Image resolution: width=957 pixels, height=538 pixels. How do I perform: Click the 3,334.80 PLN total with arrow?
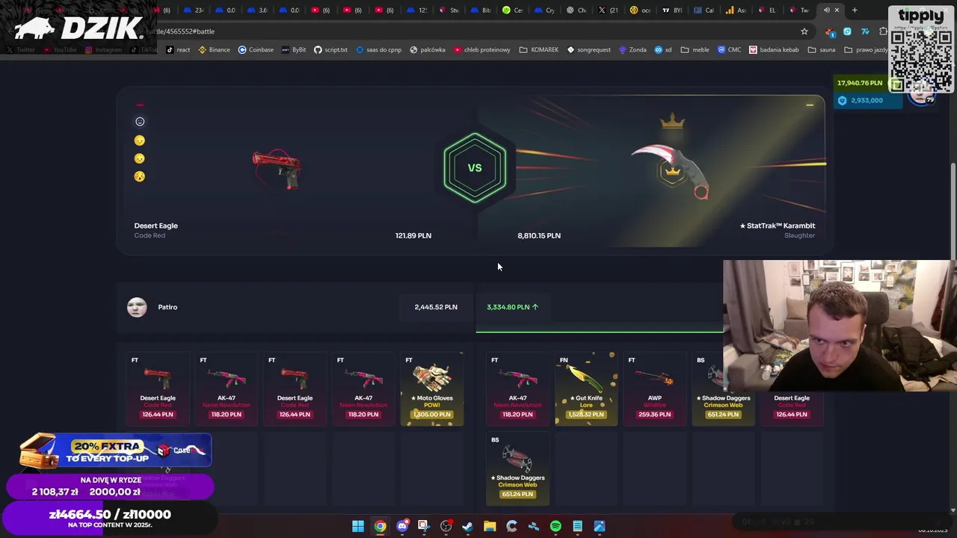[x=512, y=307]
